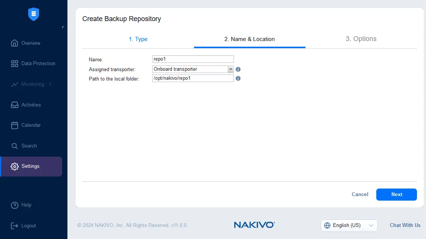Click the copyright 2024 NAKIVO footer text

(133, 225)
